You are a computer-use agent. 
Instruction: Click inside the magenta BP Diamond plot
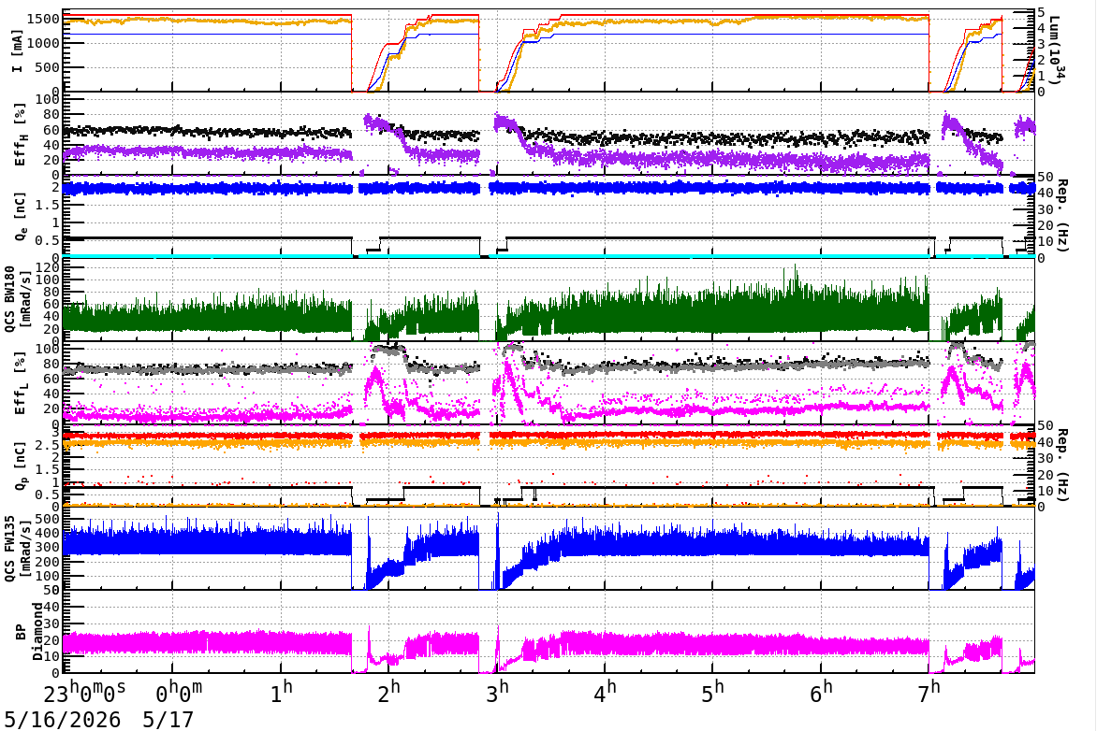pos(548,632)
